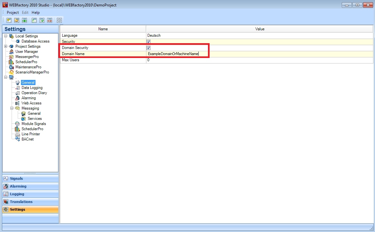This screenshot has width=375, height=232.
Task: Expand the Project Settings tree node
Action: [6, 46]
